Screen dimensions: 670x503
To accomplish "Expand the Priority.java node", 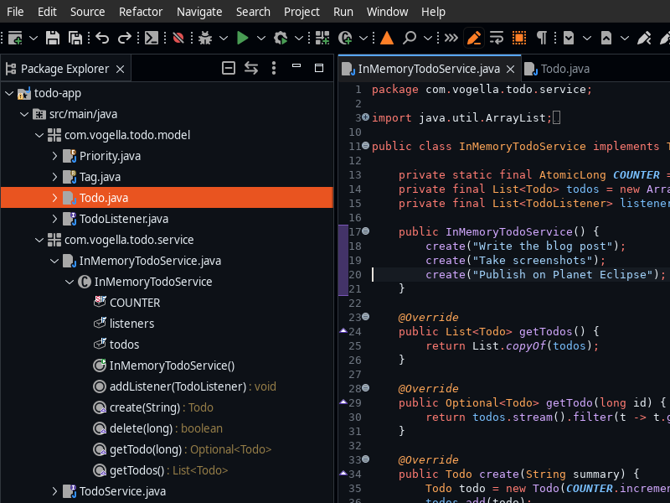I will click(54, 156).
